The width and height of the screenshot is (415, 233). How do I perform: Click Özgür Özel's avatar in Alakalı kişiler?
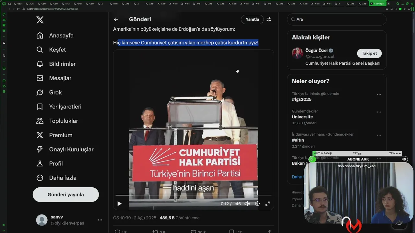click(297, 53)
